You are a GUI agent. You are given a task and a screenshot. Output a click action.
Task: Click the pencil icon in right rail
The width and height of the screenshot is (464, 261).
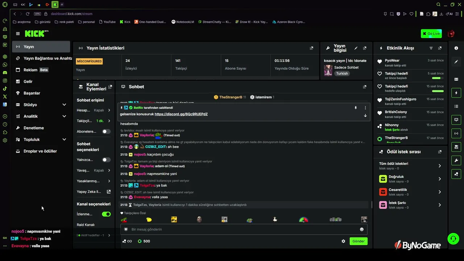[456, 62]
